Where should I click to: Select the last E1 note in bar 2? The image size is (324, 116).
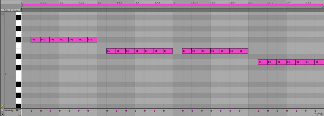pyautogui.click(x=243, y=51)
